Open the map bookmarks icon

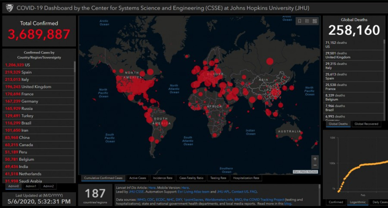coord(300,21)
